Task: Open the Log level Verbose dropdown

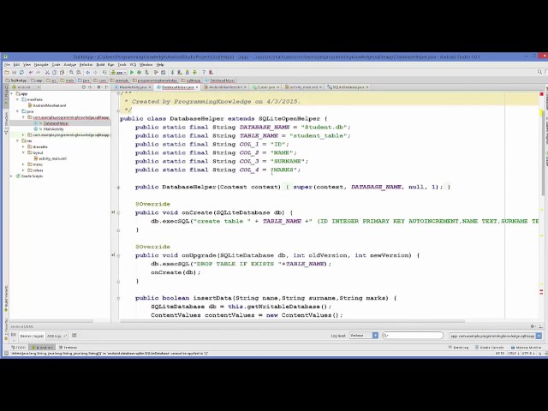Action: [364, 336]
